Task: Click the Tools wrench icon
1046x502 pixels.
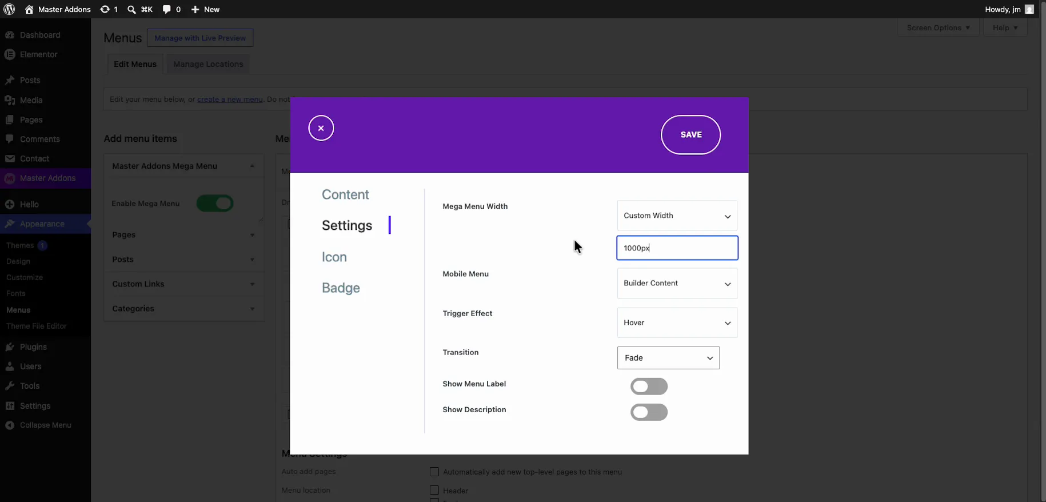Action: [10, 386]
